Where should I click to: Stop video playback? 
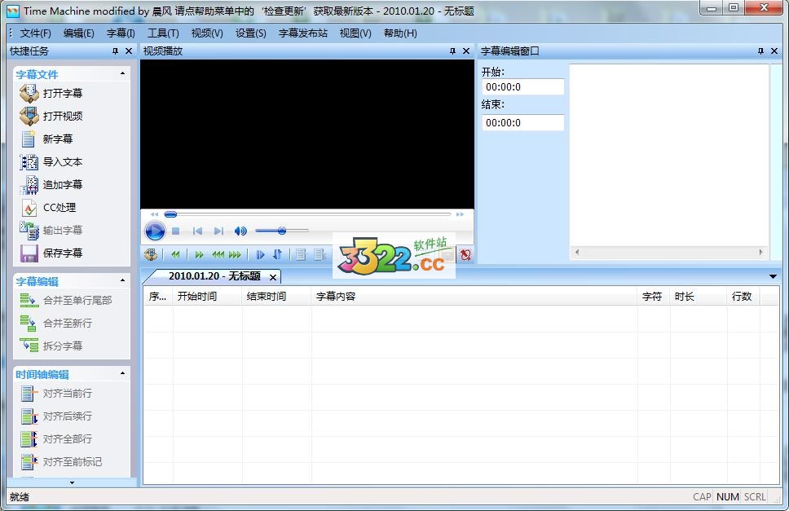tap(175, 231)
